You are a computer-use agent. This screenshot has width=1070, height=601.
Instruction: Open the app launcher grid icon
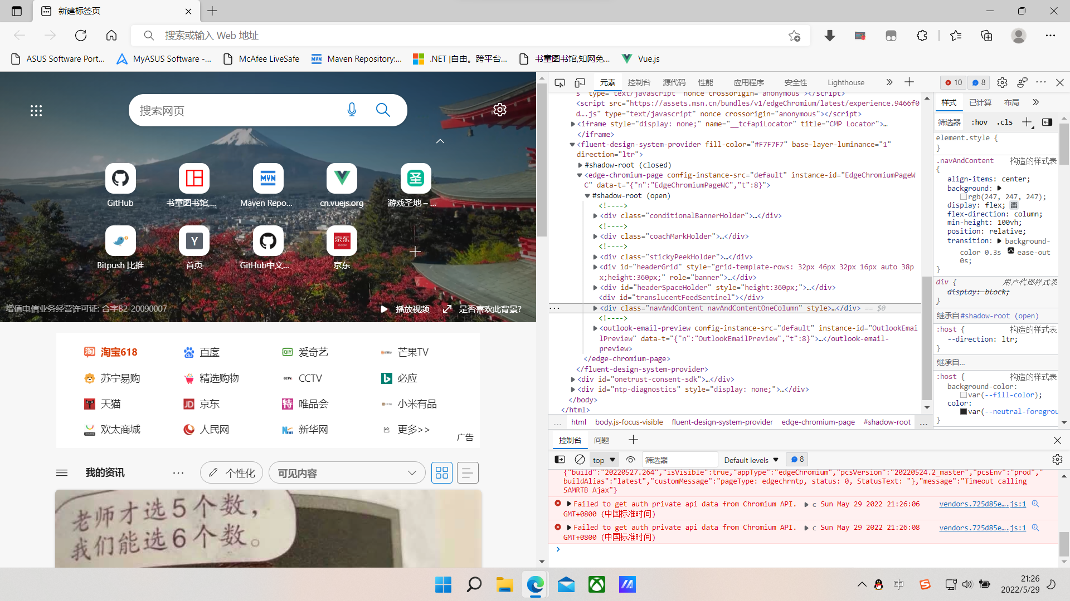click(x=36, y=111)
